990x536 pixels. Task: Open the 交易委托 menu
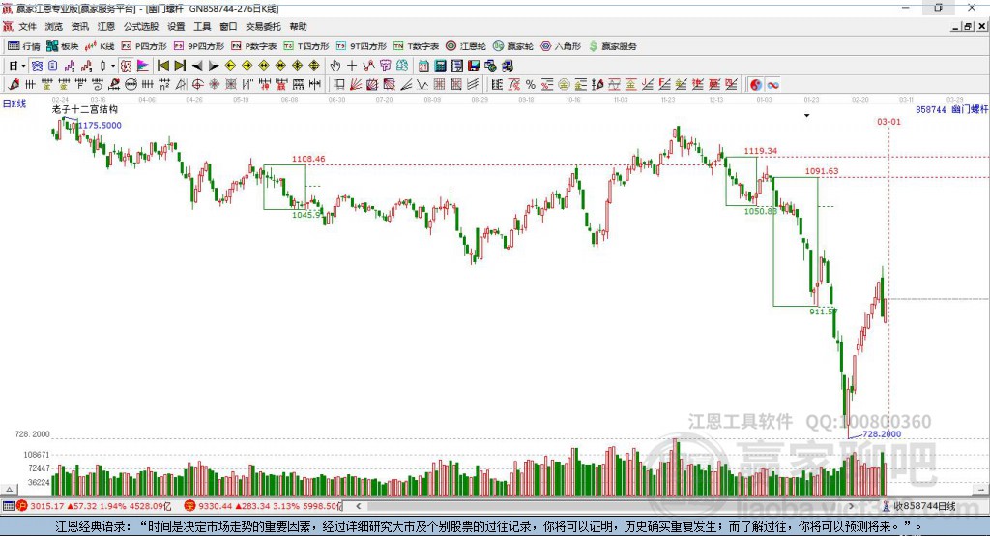[263, 26]
